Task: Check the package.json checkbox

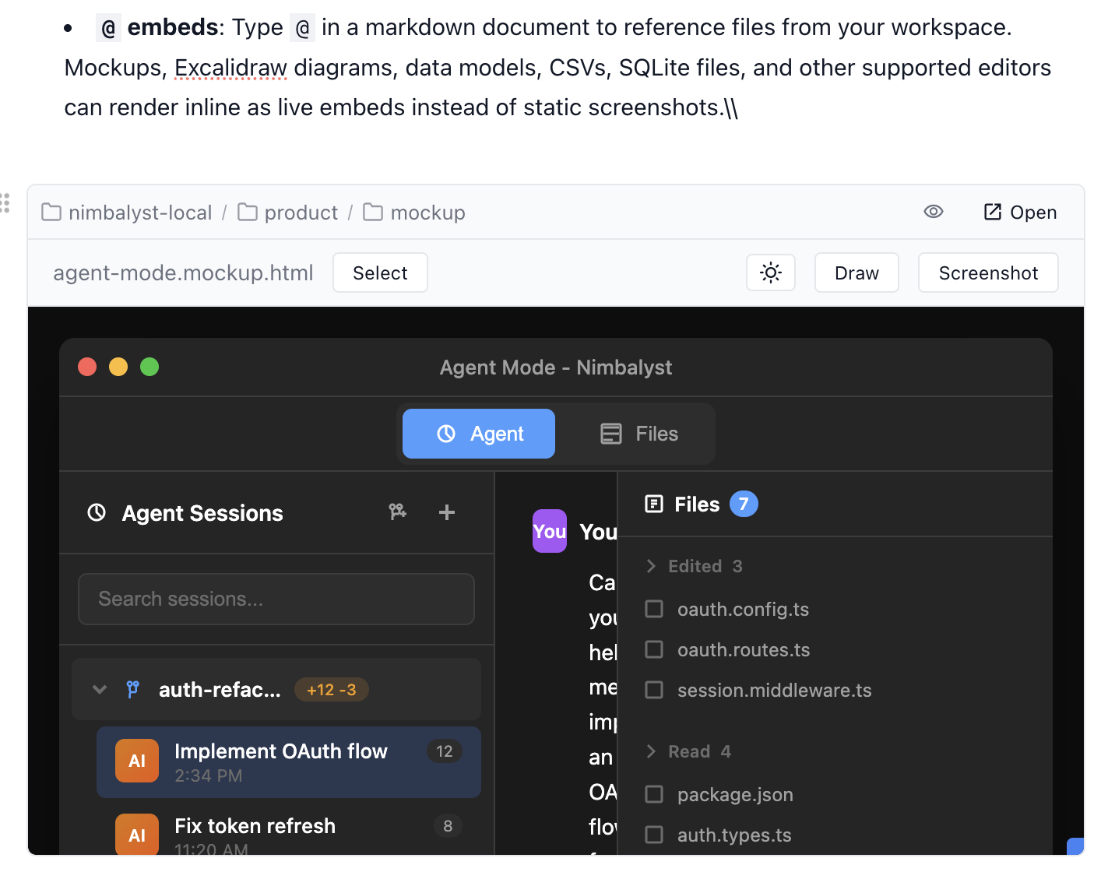Action: (x=654, y=794)
